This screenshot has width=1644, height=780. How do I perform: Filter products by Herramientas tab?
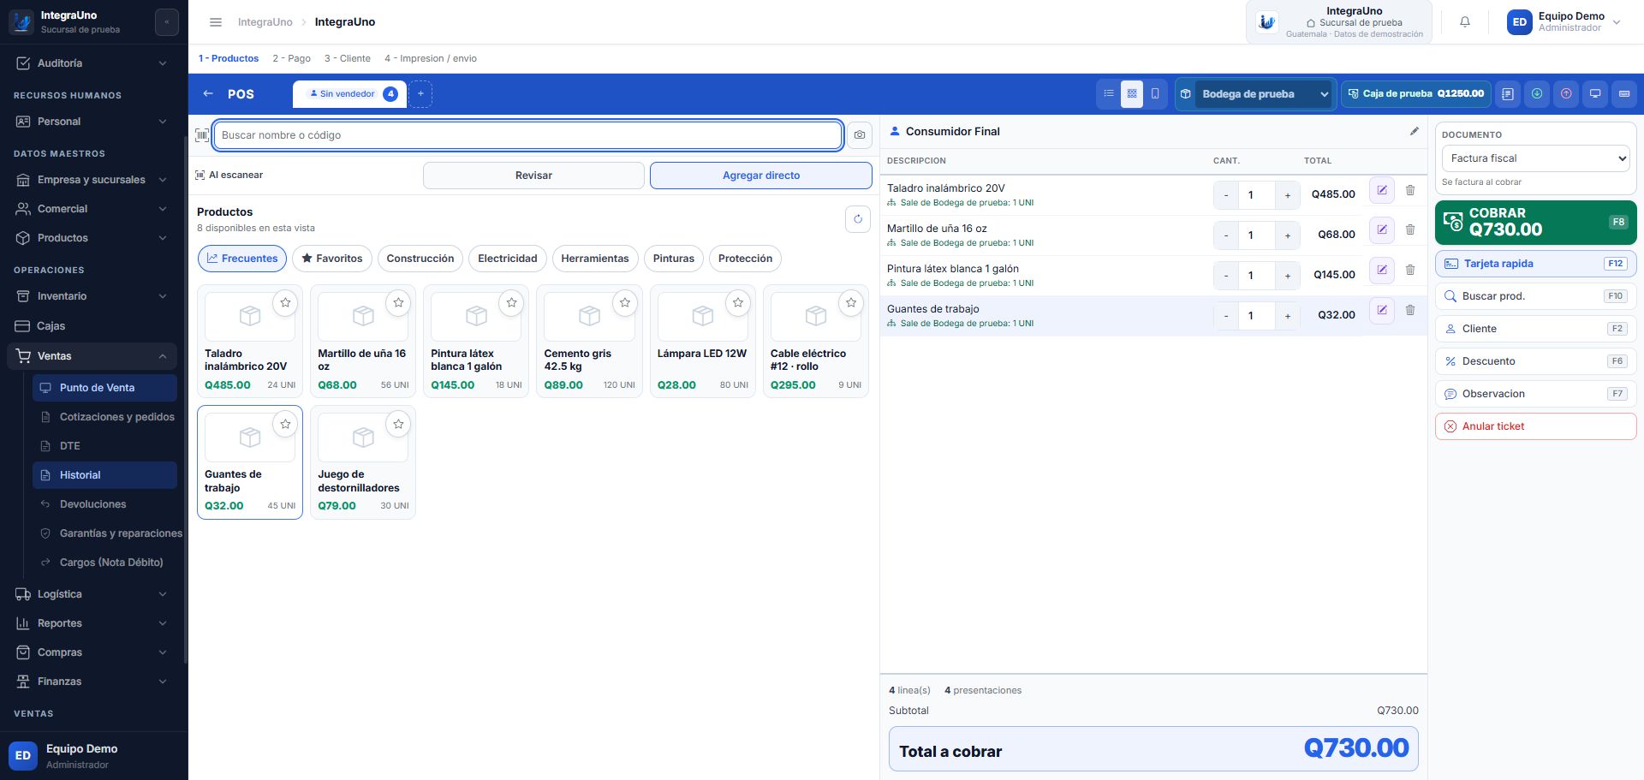click(595, 259)
